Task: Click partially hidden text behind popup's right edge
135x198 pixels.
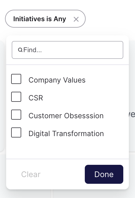Action: point(132,114)
